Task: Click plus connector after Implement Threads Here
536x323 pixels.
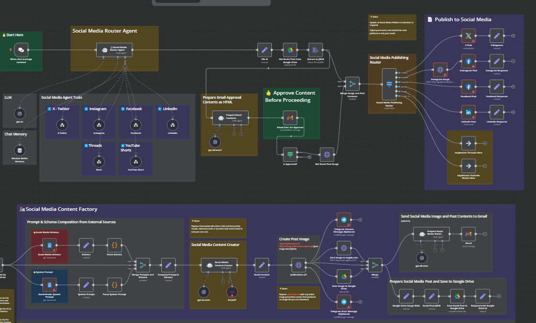Action: click(x=484, y=144)
